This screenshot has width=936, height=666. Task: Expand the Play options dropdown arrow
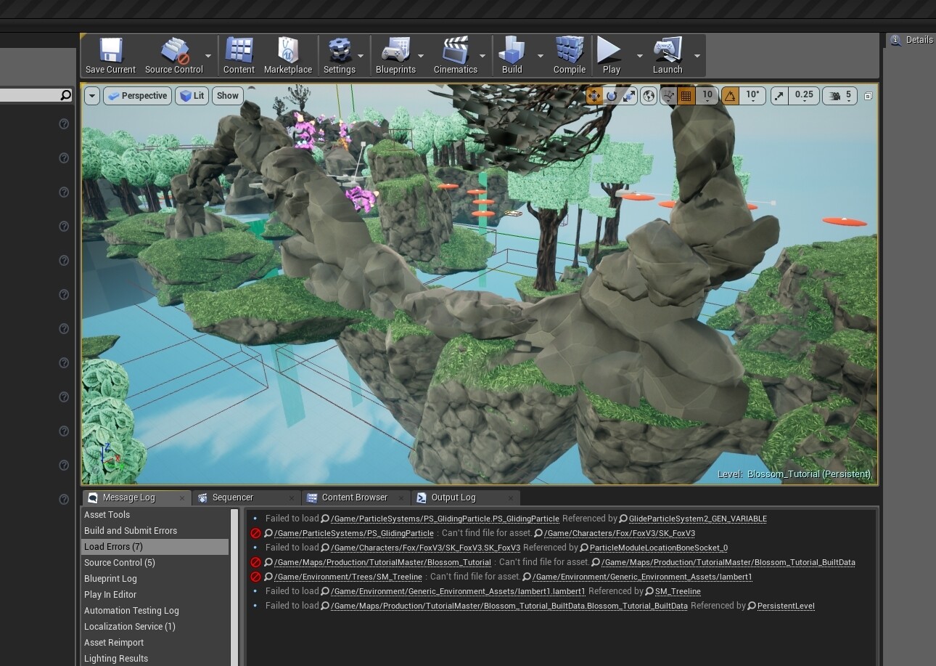pos(639,56)
